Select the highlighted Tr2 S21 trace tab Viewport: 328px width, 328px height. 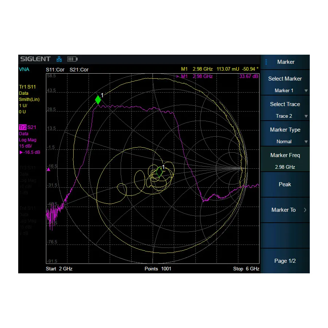(27, 127)
